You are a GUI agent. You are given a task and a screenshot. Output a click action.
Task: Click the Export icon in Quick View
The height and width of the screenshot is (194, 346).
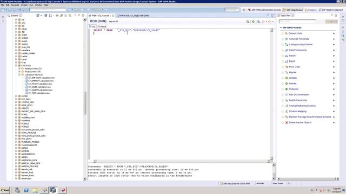click(x=287, y=61)
